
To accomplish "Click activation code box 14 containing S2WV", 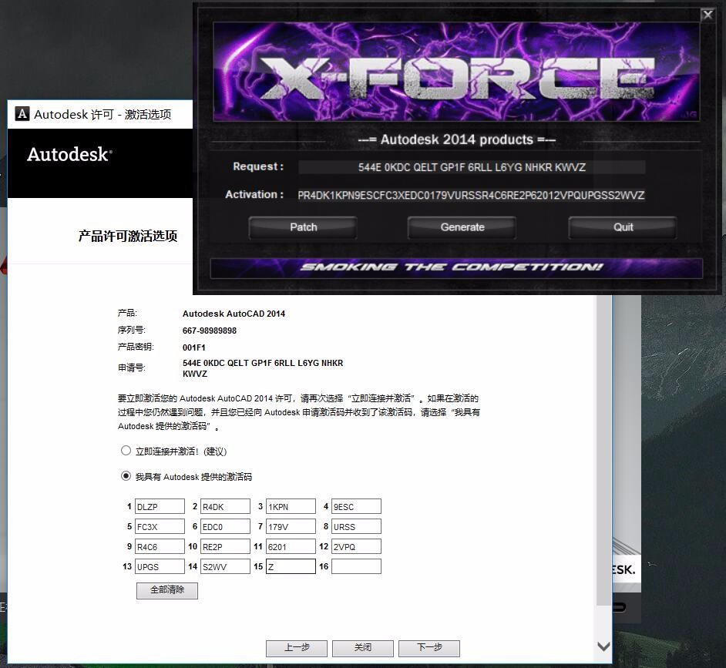I will pyautogui.click(x=226, y=566).
